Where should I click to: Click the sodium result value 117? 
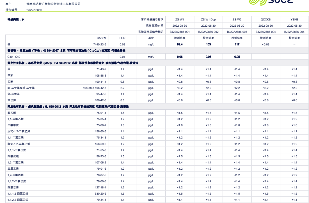coord(237,44)
